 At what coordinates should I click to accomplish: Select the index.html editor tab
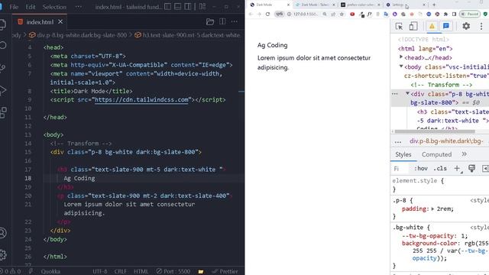point(40,22)
